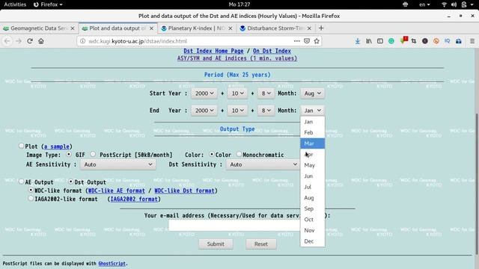Open ASY/SYM and AE indices link
This screenshot has width=479, height=269.
[x=237, y=58]
